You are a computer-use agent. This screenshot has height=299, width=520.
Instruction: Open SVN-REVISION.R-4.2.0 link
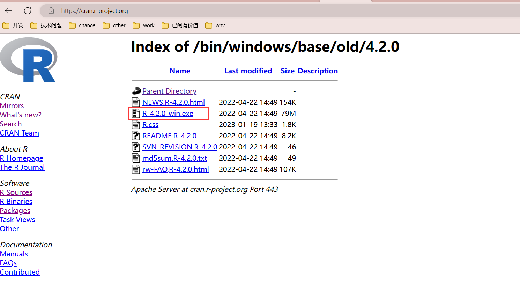(x=180, y=147)
